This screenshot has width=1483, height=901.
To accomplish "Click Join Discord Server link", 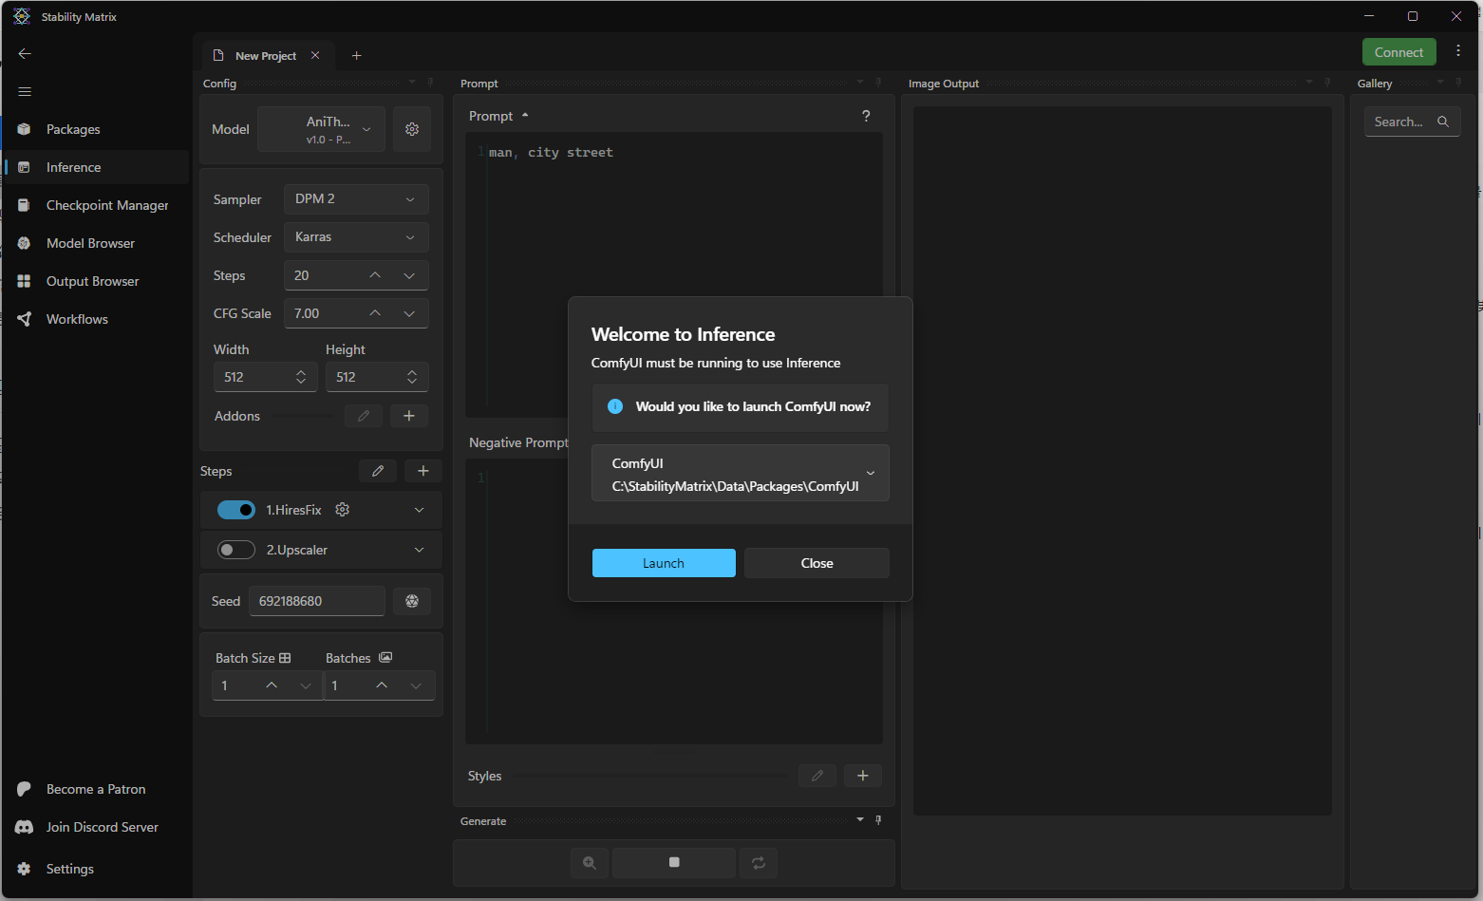I will click(x=95, y=827).
